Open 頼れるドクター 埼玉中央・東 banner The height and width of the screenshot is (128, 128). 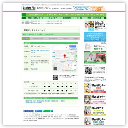95,111
